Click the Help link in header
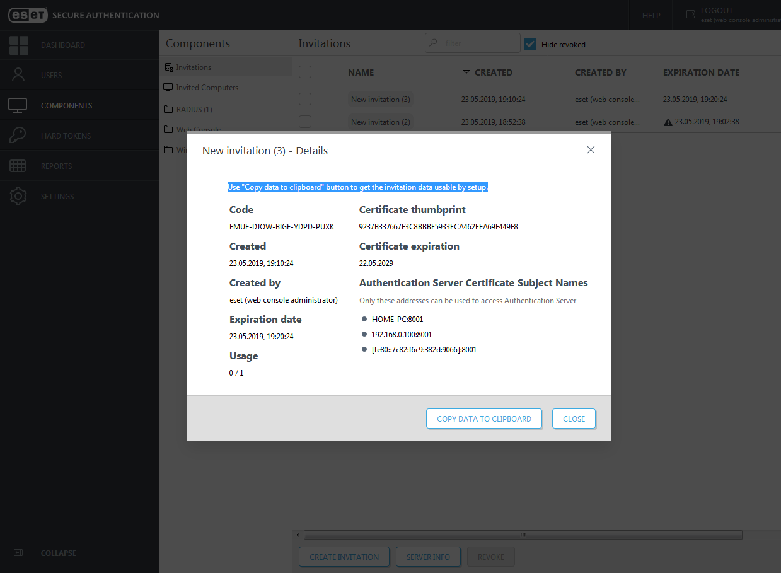The width and height of the screenshot is (781, 573). [x=651, y=15]
